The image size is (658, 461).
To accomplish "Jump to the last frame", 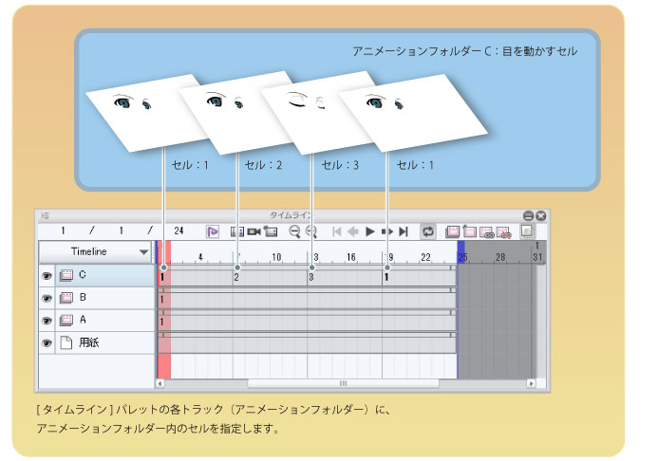I will click(404, 231).
